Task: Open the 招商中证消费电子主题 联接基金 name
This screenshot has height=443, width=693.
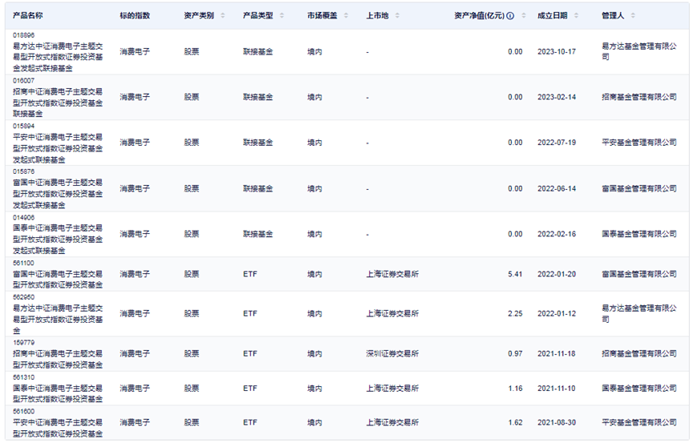Action: click(x=58, y=103)
